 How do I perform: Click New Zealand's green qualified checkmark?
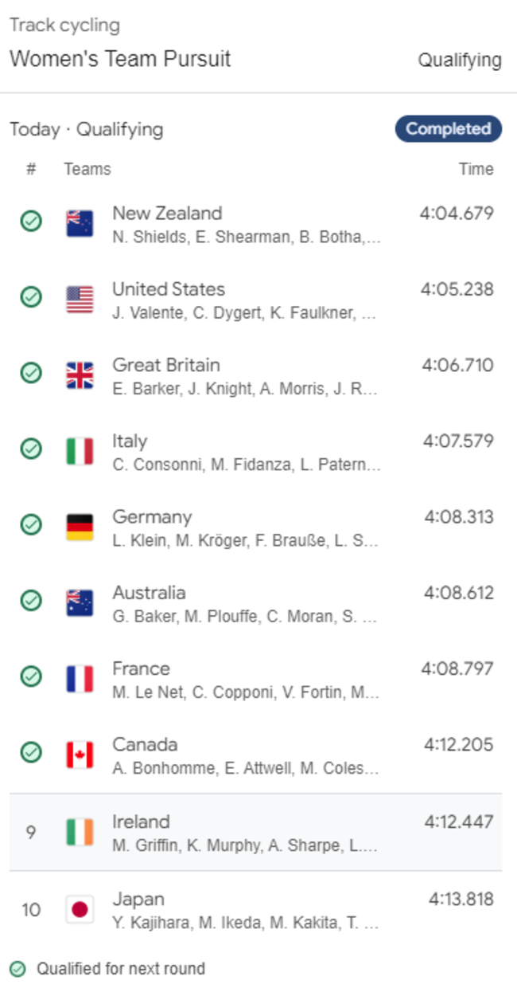[31, 222]
